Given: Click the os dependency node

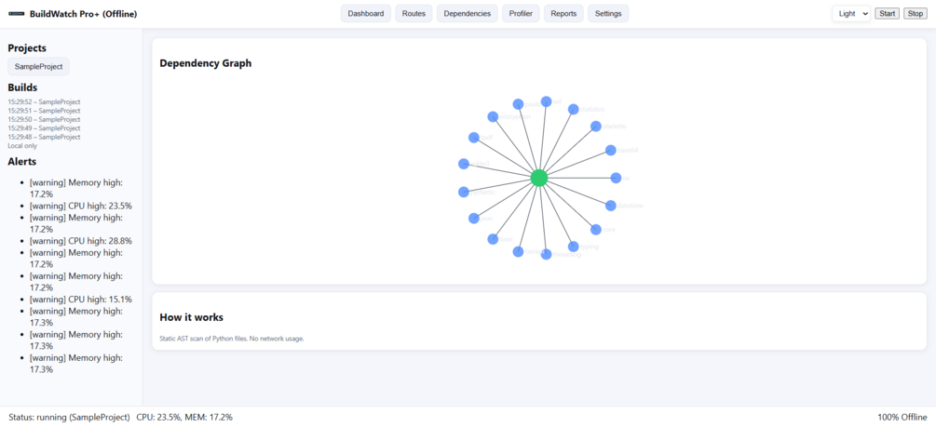Looking at the screenshot, I should pyautogui.click(x=616, y=178).
